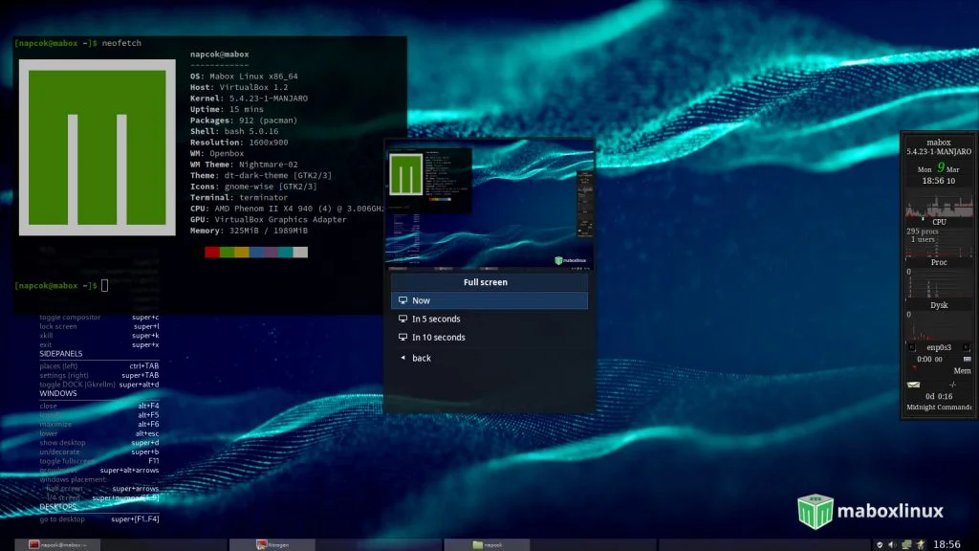Click the show desktop shortcut entry

tap(99, 443)
